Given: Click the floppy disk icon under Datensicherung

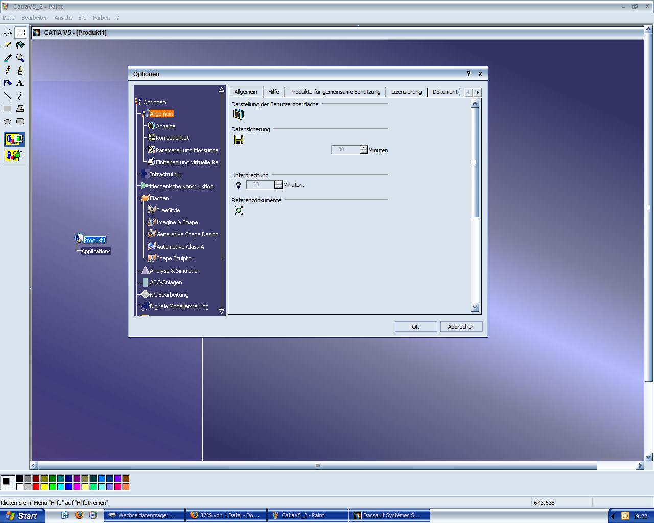Looking at the screenshot, I should tap(239, 139).
